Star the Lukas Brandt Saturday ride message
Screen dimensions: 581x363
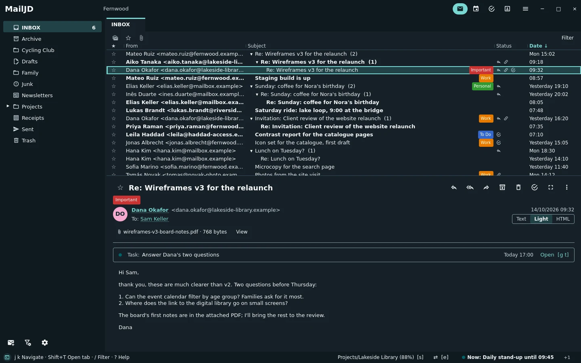[x=114, y=111]
